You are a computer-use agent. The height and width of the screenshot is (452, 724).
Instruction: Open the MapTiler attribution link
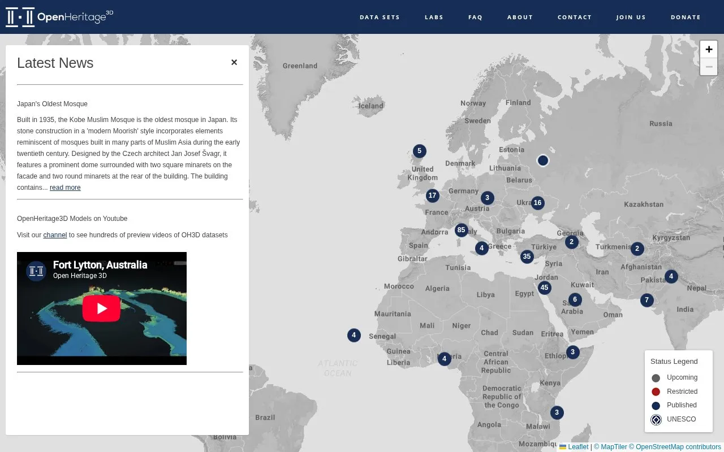pos(610,447)
